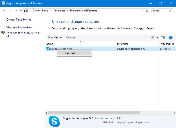Open Programs breadcrumb

[x=59, y=11]
